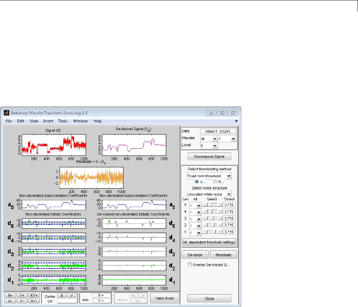Image resolution: width=358 pixels, height=307 pixels.
Task: Click the X- zoom out button
Action: pos(10,301)
